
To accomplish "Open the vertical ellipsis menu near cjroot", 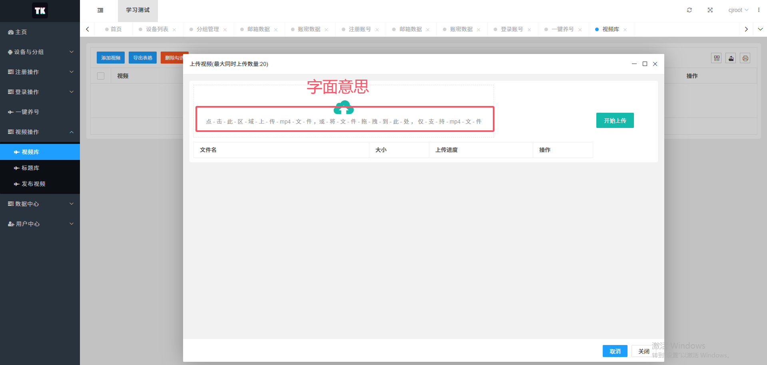I will 759,10.
